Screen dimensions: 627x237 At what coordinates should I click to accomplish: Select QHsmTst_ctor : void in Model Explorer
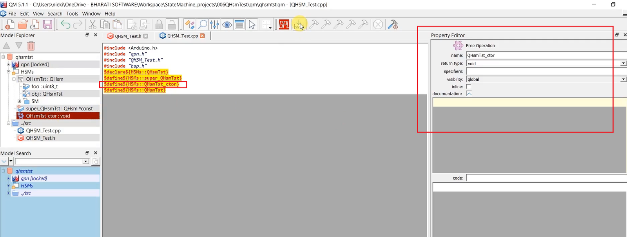pos(48,116)
